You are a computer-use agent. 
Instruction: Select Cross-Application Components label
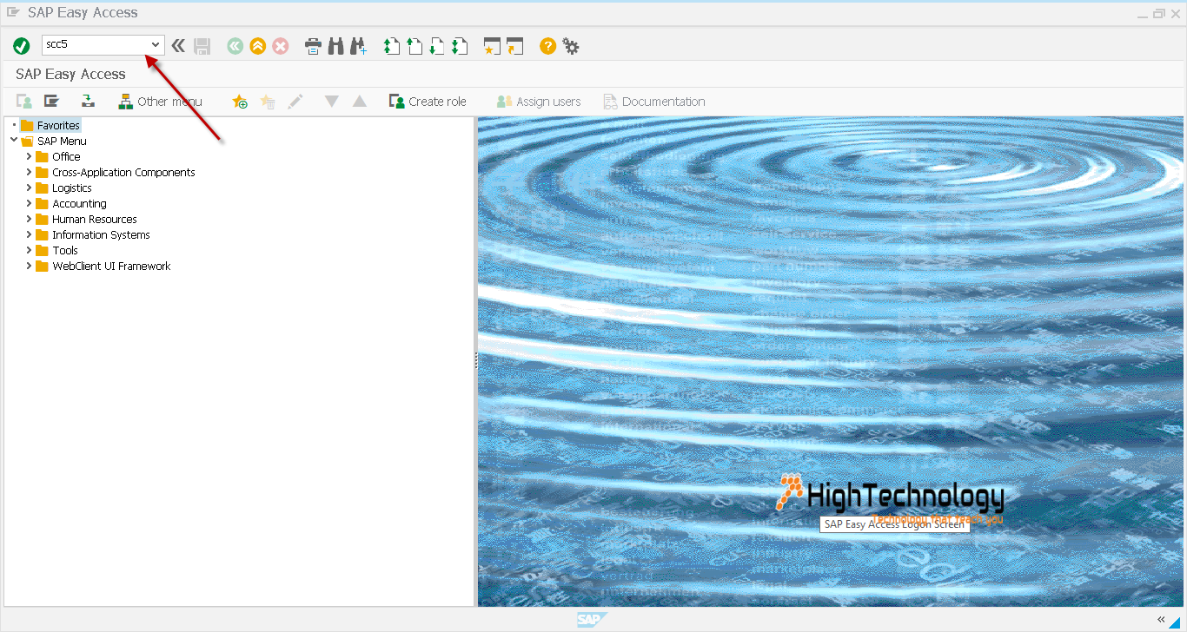(123, 172)
